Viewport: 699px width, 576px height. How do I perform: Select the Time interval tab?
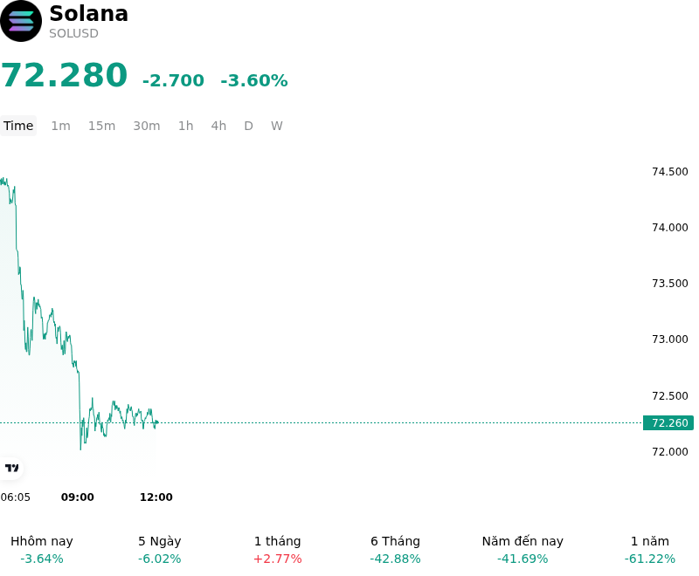[18, 126]
